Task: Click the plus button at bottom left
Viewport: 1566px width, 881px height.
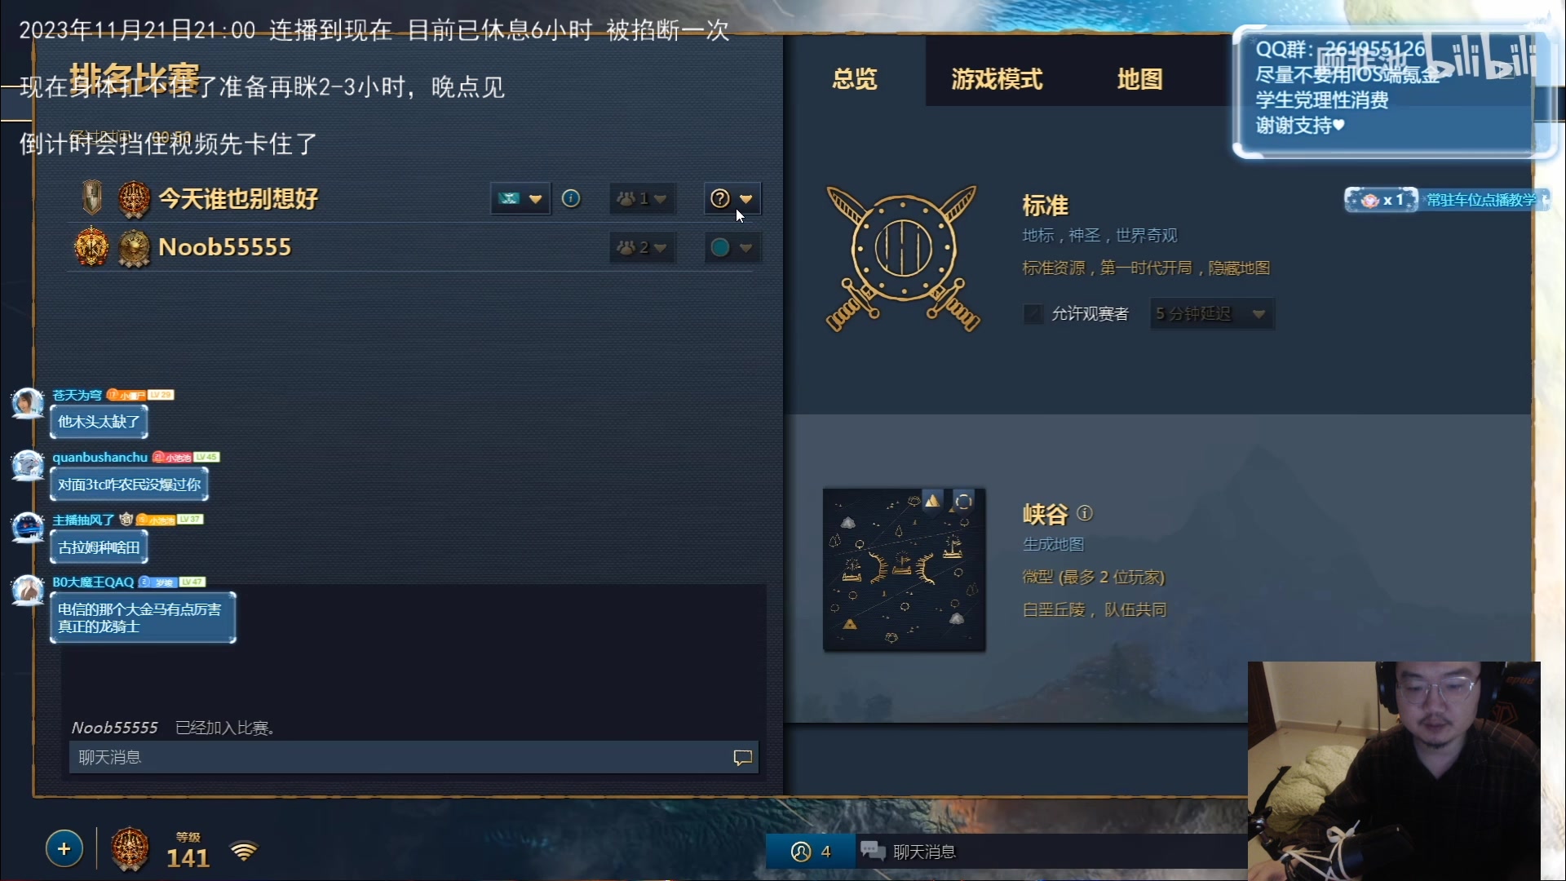Action: click(64, 849)
